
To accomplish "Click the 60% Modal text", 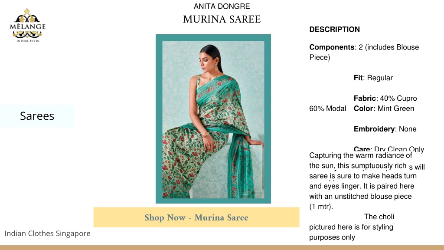I will tap(328, 109).
